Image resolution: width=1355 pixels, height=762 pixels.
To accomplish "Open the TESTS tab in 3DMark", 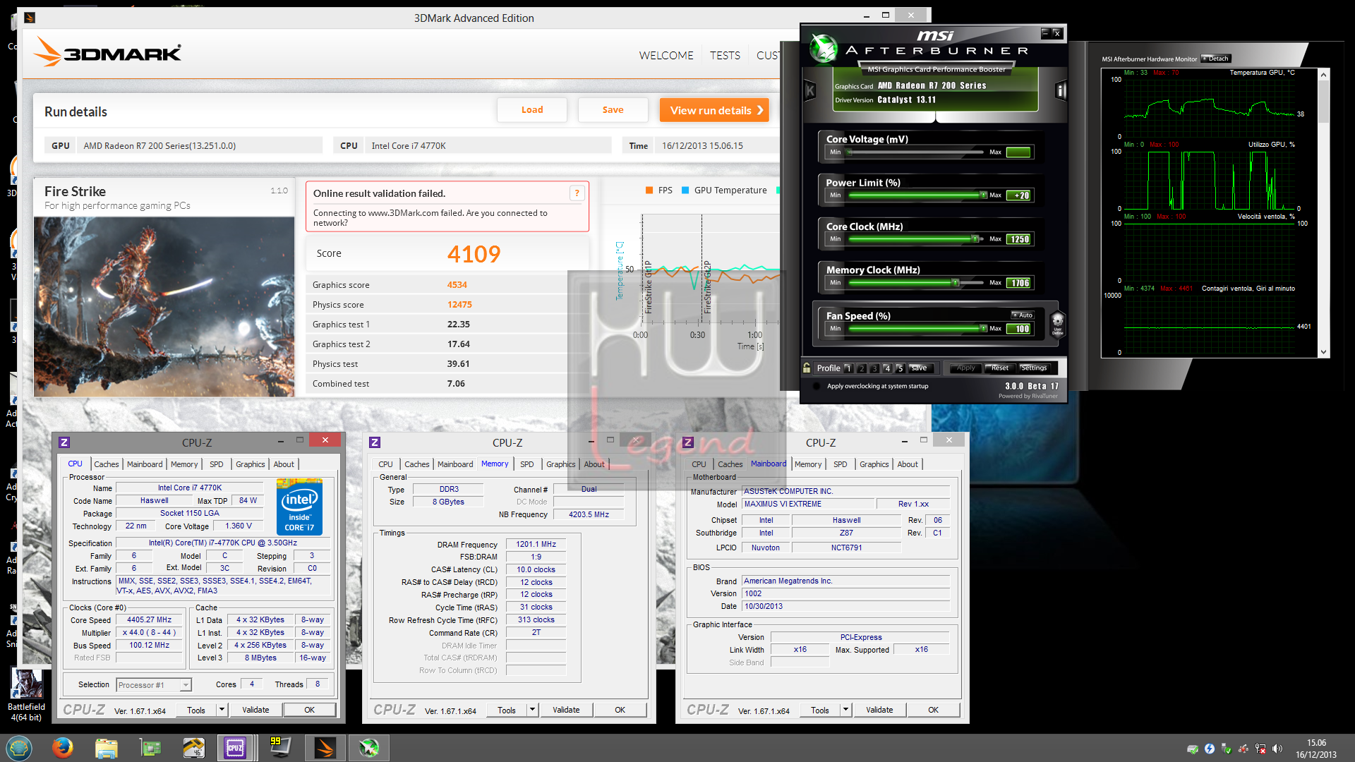I will [x=725, y=55].
